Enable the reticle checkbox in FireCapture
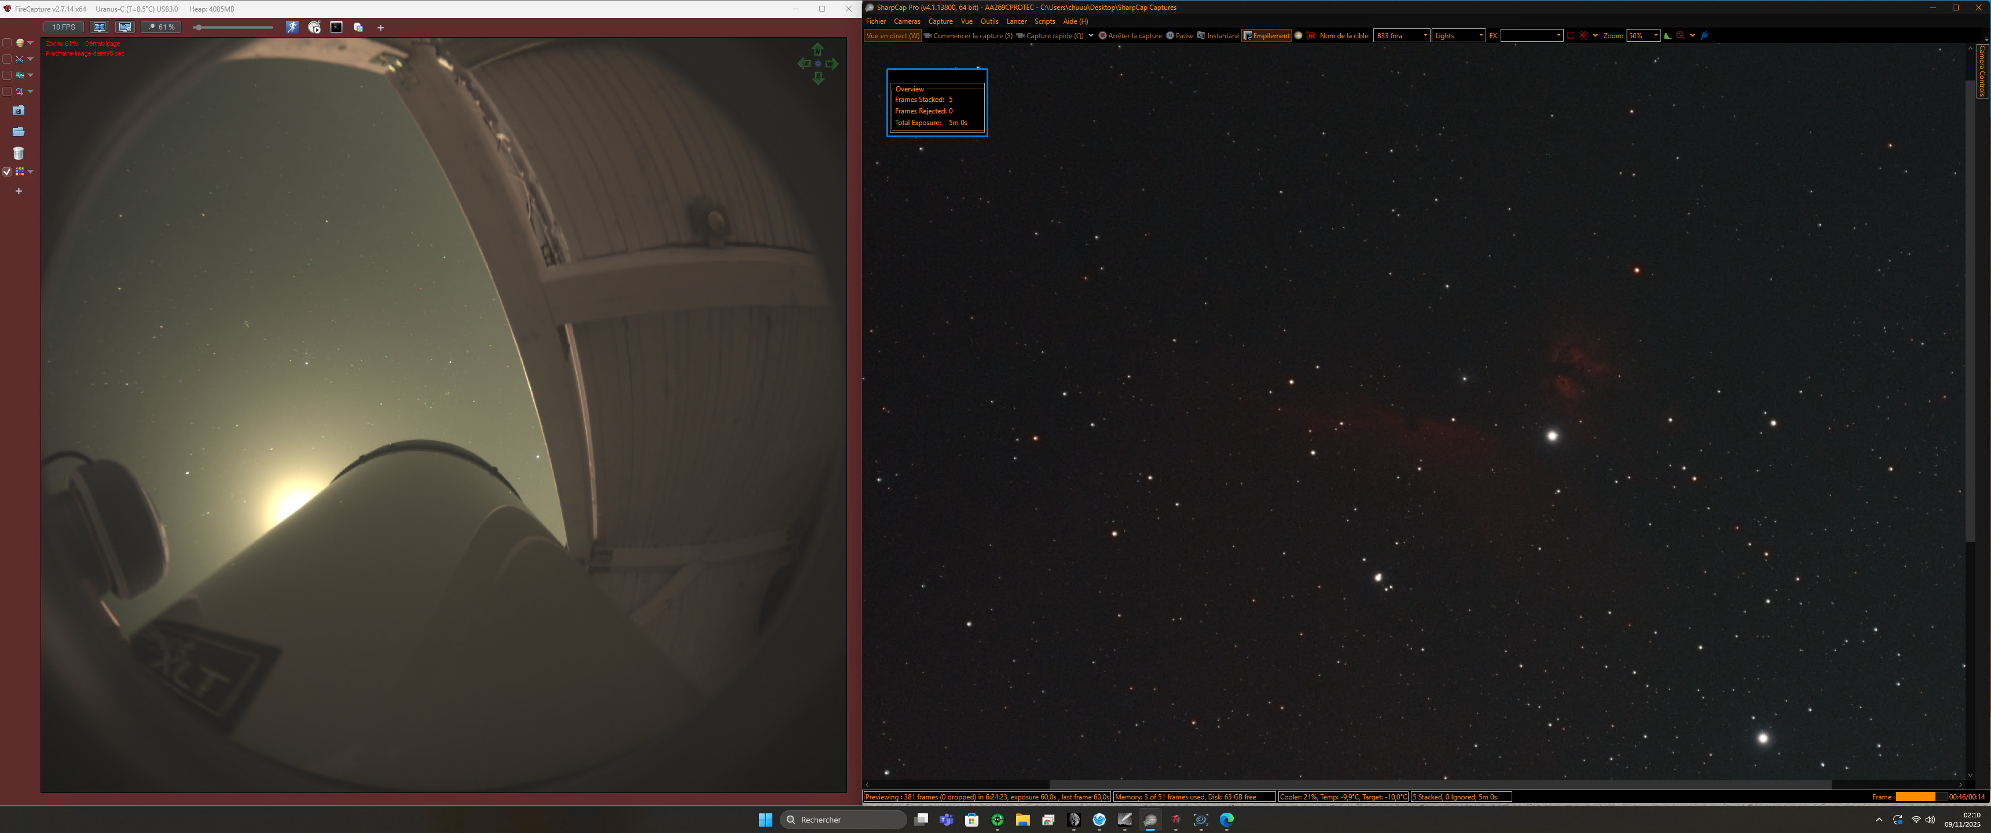 pos(7,43)
